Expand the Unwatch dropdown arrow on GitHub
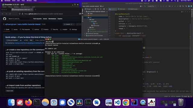Image resolution: width=193 pixels, height=108 pixels. click(74, 24)
